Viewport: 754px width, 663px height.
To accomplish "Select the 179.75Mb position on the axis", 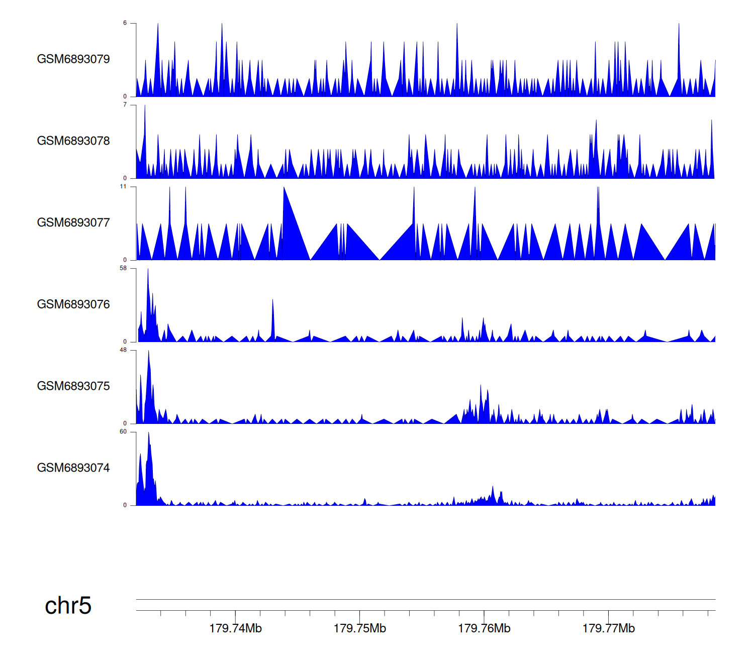I will click(x=360, y=629).
